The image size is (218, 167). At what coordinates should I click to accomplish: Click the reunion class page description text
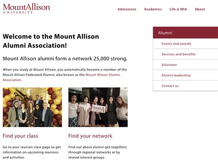point(32,152)
